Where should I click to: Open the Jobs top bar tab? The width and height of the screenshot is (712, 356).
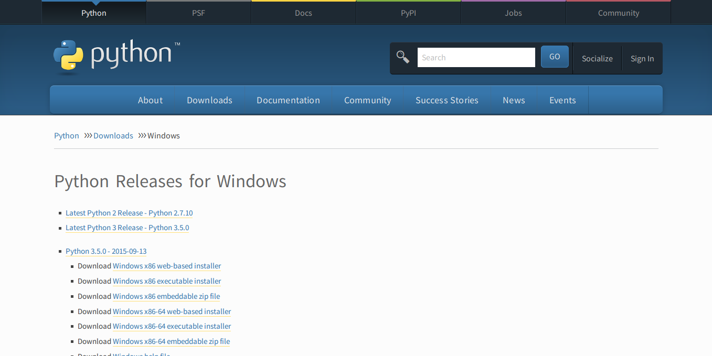point(513,13)
